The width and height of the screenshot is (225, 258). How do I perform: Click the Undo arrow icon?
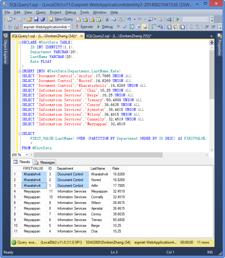pos(129,19)
